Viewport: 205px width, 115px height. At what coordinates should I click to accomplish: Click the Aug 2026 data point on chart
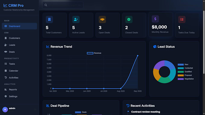coord(121,89)
